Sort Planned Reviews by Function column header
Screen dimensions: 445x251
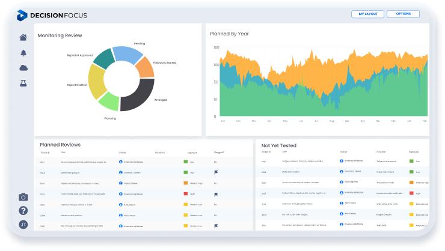(x=160, y=153)
